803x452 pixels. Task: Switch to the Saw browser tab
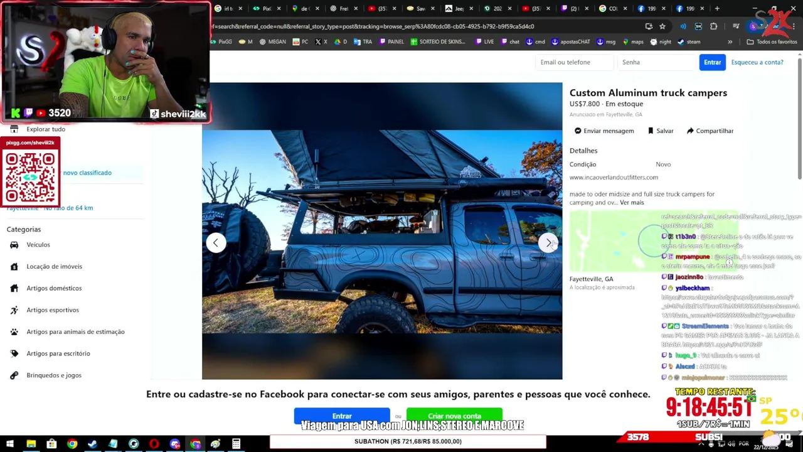pos(420,8)
